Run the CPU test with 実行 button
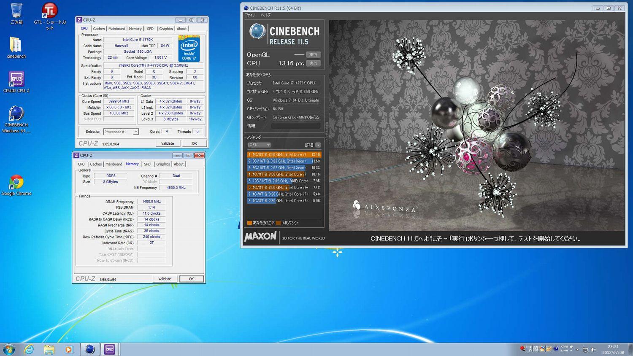 pos(313,63)
